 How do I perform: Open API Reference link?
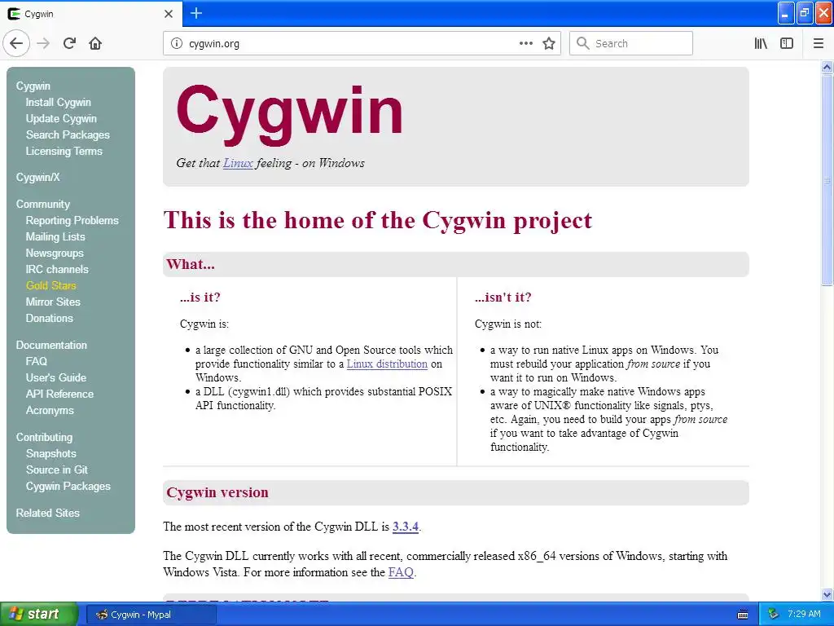pos(59,394)
